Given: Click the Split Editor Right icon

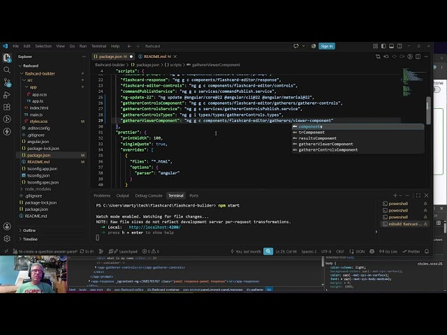Looking at the screenshot, I should (x=418, y=57).
